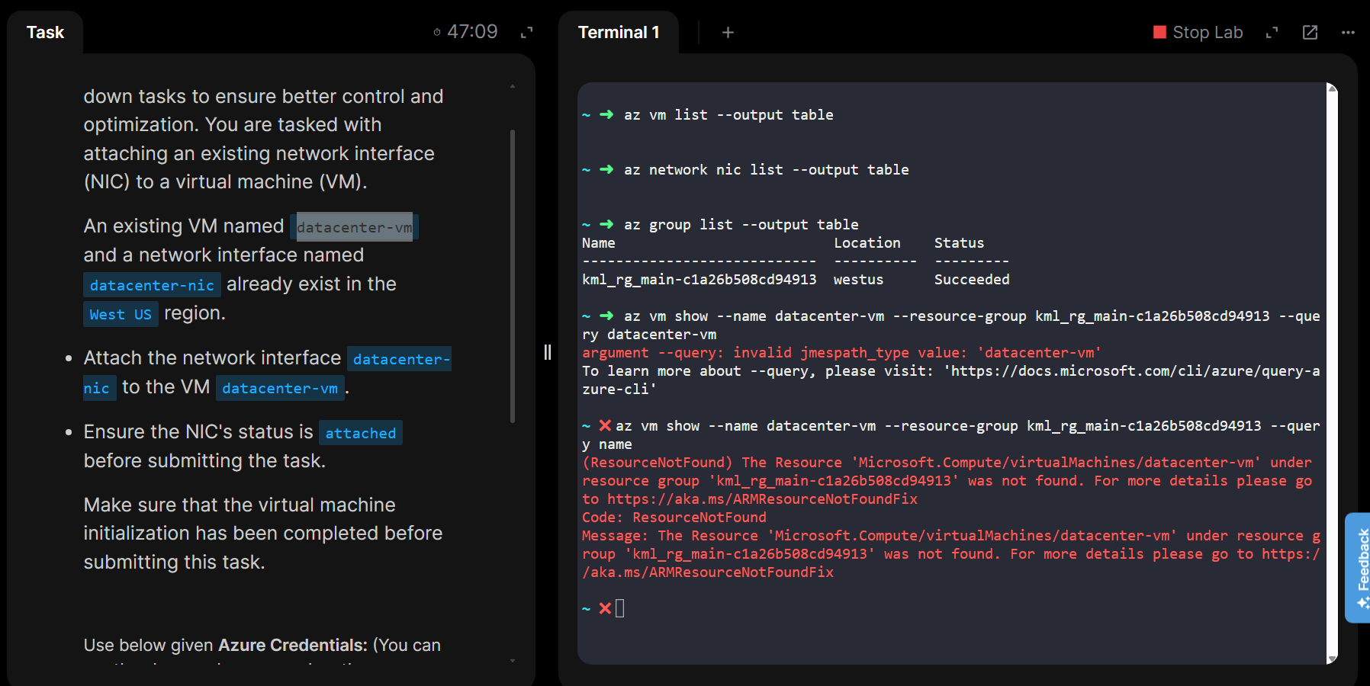Click the West US region code tag
Screen dimensions: 1370x686
pos(121,314)
